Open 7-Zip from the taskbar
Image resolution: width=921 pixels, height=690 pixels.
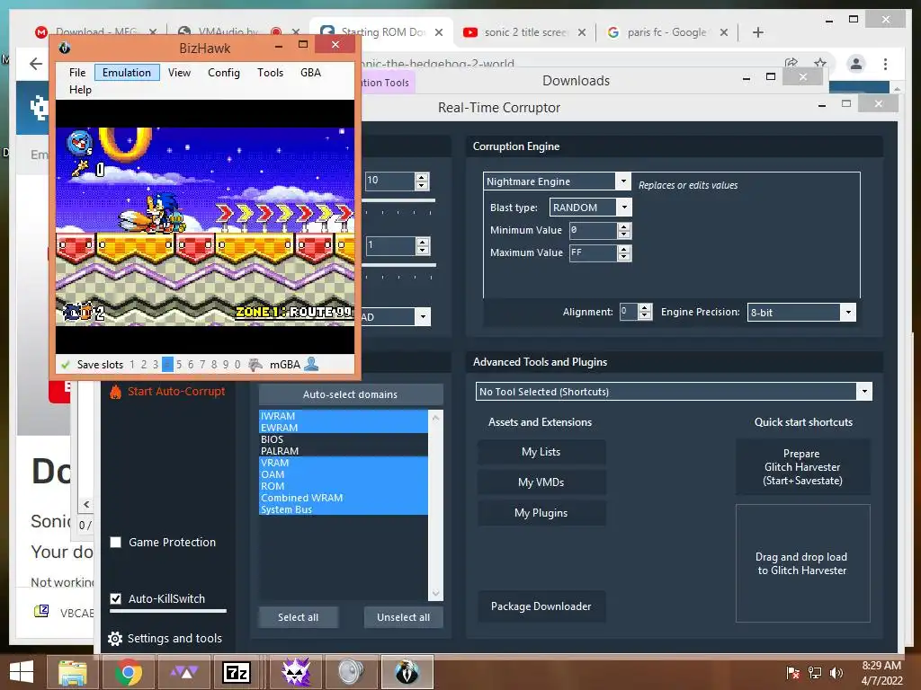coord(237,672)
